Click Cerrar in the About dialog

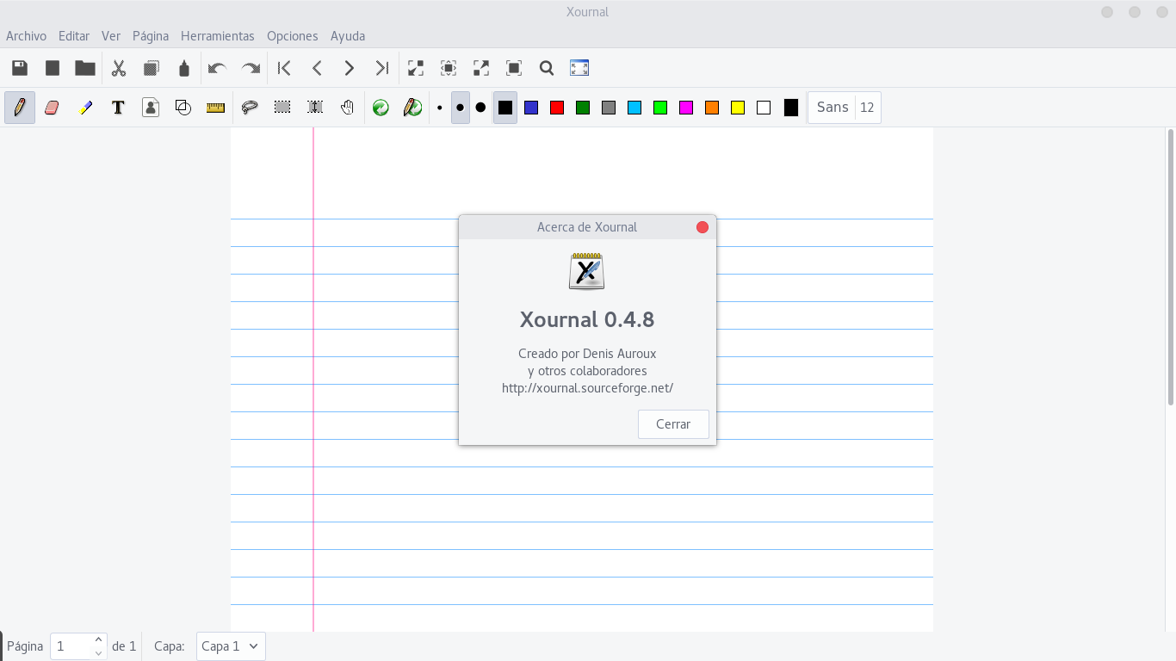[x=673, y=424]
